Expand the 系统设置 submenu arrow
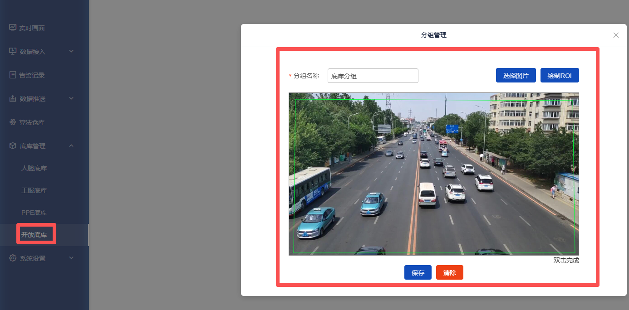 click(71, 258)
